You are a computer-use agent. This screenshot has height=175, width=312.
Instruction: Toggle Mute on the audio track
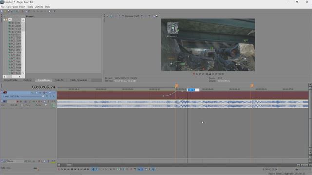coord(44,102)
